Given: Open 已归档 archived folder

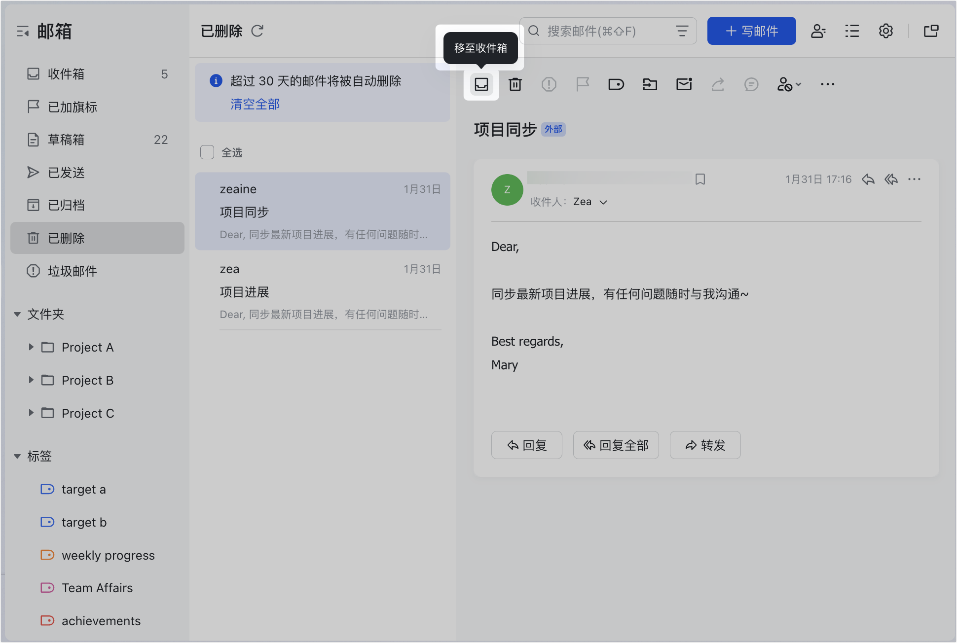Looking at the screenshot, I should click(97, 205).
